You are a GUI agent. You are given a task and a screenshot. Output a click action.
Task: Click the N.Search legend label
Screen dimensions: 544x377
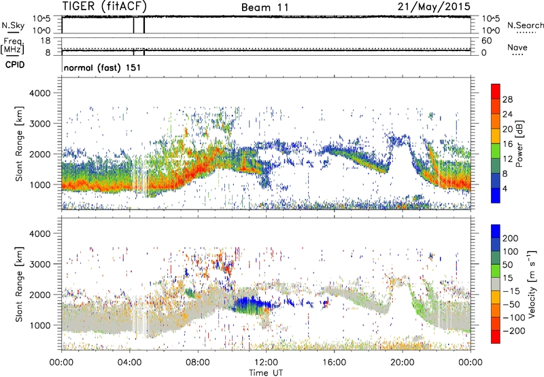pos(525,25)
